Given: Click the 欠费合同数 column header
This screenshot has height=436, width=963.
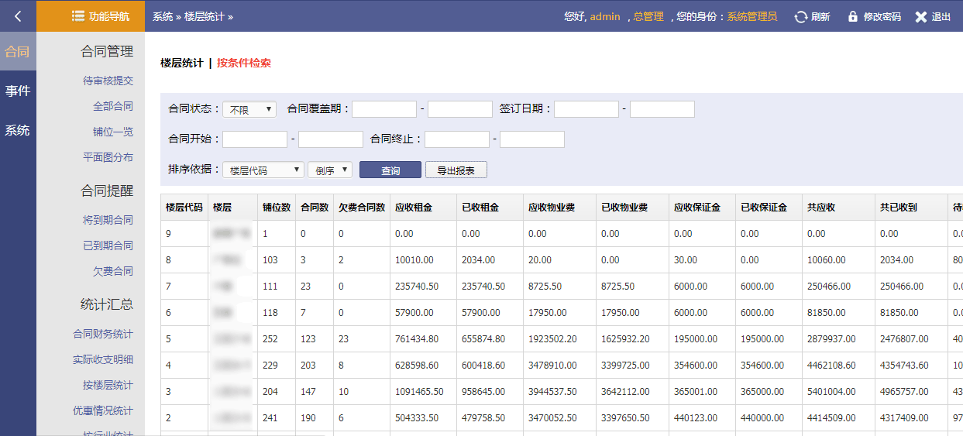Looking at the screenshot, I should 362,208.
